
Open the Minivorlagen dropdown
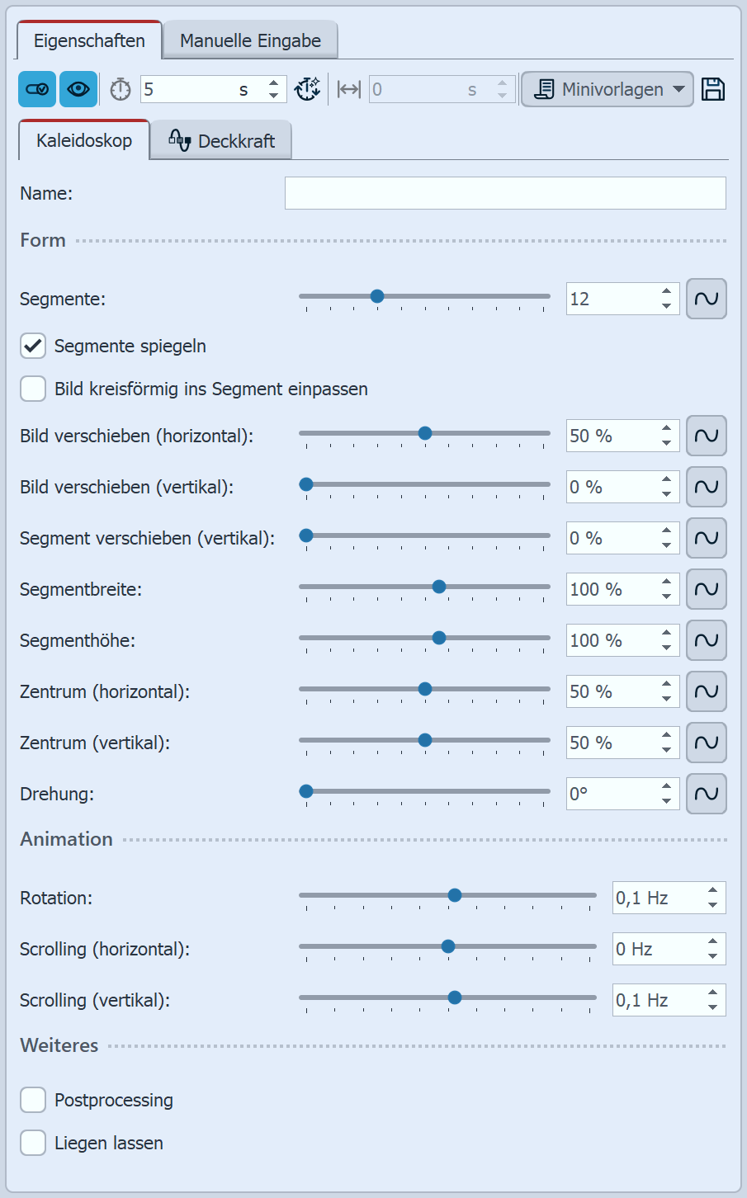607,89
